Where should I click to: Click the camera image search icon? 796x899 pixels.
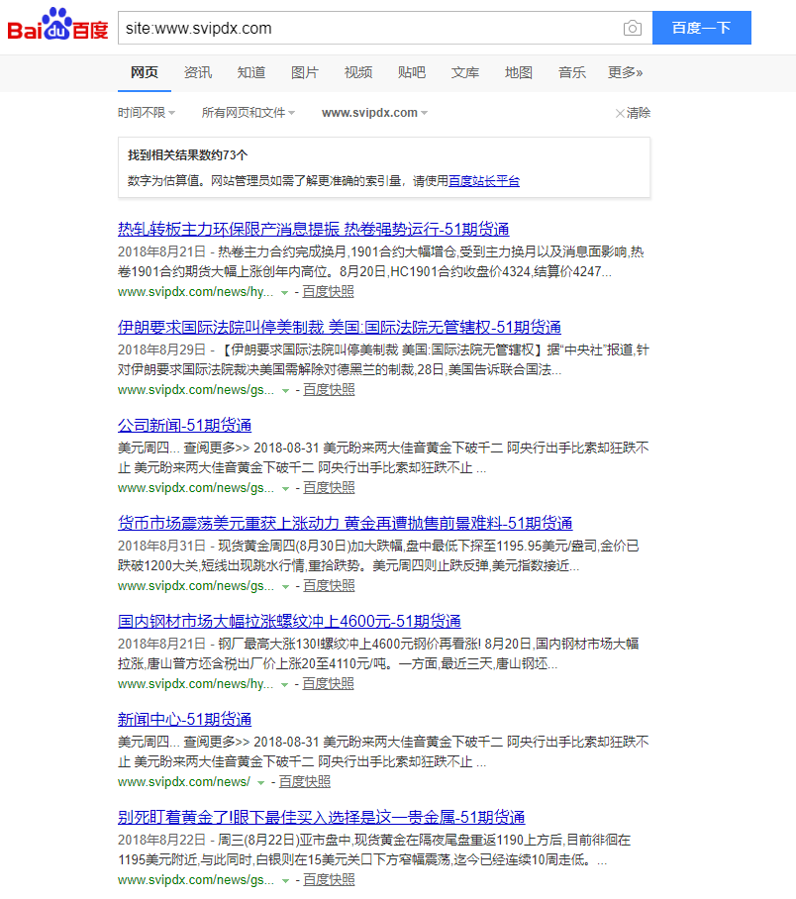click(632, 28)
